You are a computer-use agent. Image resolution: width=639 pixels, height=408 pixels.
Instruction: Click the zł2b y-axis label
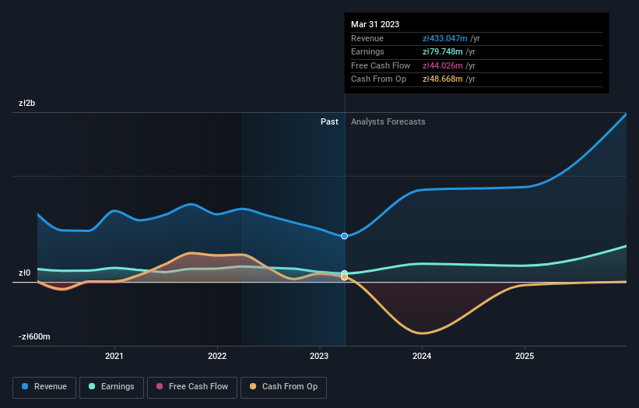[27, 103]
